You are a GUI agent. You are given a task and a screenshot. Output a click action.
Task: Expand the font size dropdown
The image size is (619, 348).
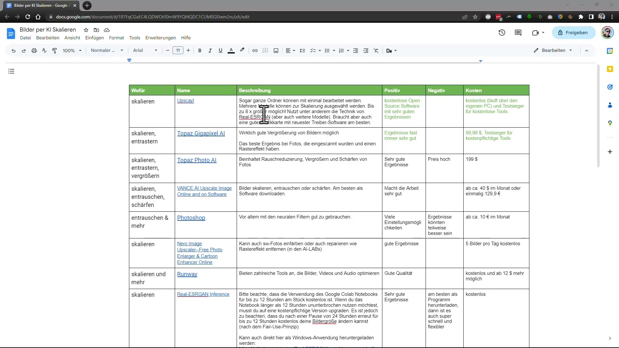(x=178, y=51)
